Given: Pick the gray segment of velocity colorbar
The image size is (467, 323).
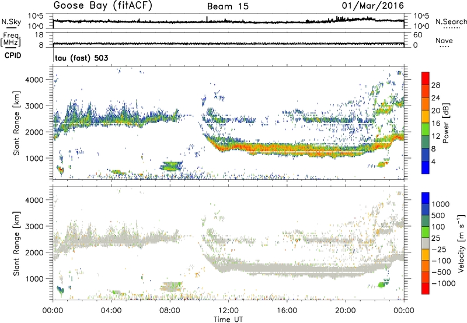Looking at the screenshot, I should [x=426, y=244].
